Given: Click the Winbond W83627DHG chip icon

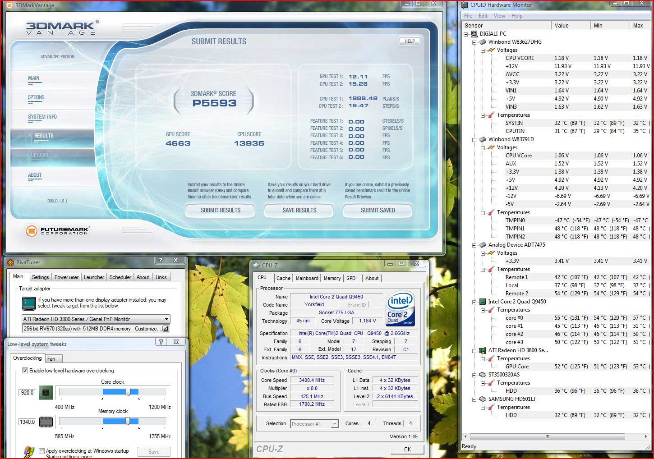Looking at the screenshot, I should coord(483,42).
